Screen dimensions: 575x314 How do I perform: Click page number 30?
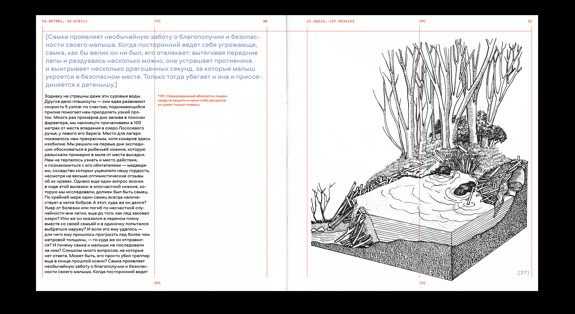(x=265, y=21)
